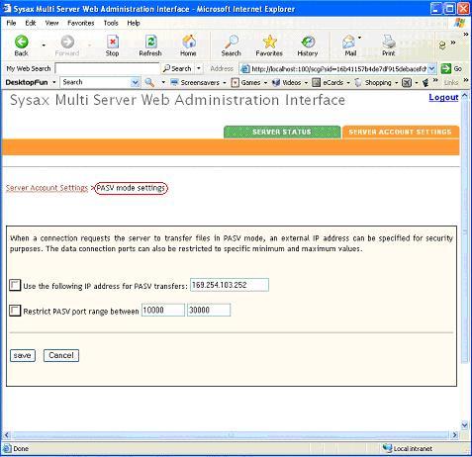Click the My Web Search text box
The width and height of the screenshot is (472, 457).
pos(107,68)
